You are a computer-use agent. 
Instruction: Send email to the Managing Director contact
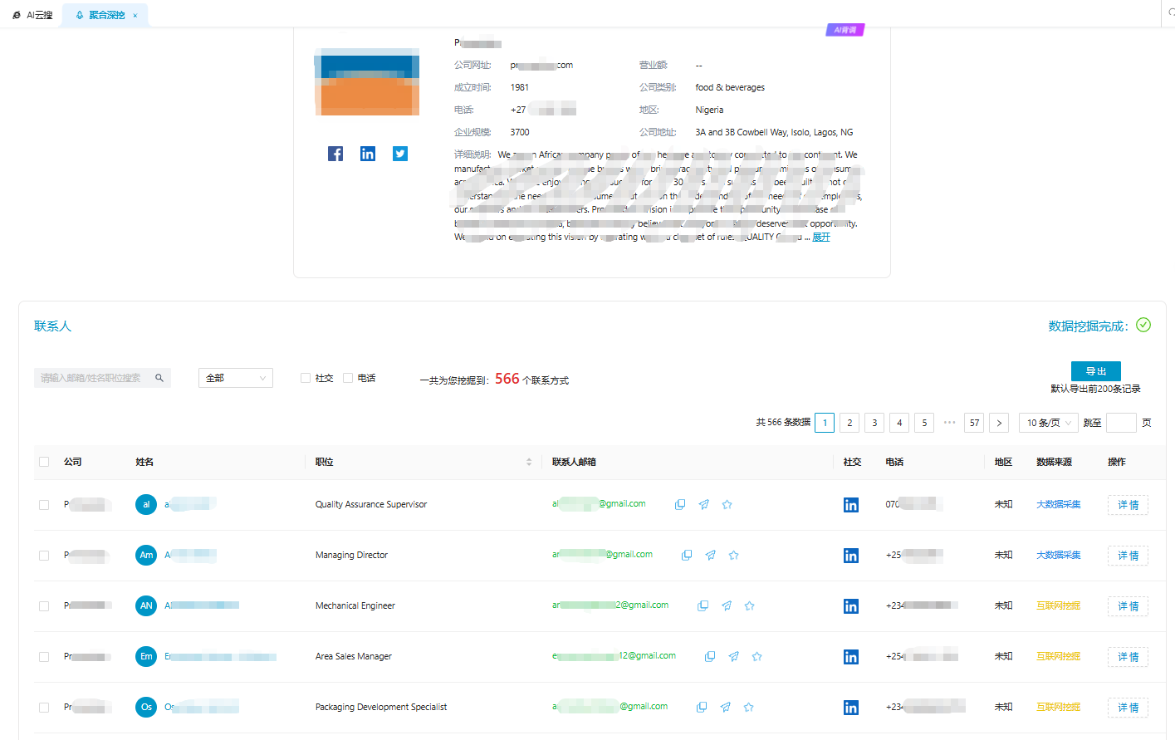point(710,555)
